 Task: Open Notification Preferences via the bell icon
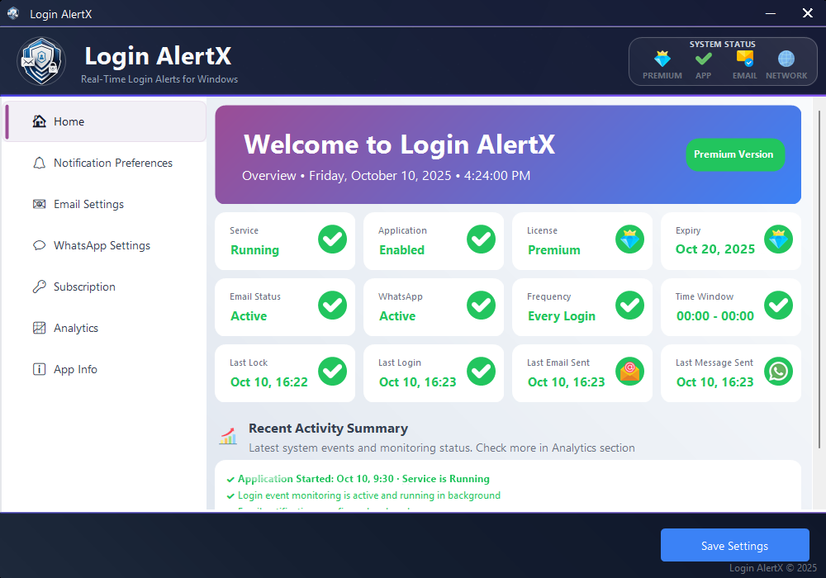tap(37, 163)
